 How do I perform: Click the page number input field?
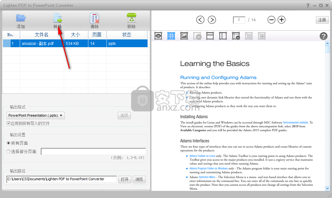click(x=239, y=20)
